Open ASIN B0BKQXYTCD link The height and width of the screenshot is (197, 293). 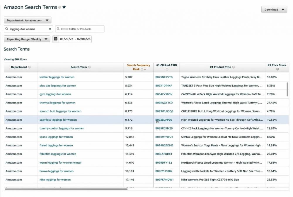[164, 103]
